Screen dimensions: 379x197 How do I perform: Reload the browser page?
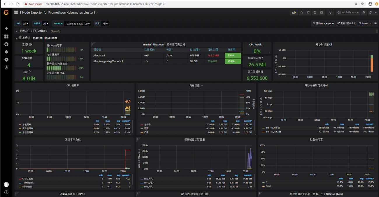point(18,4)
